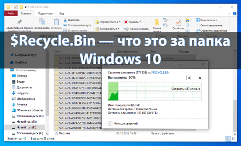Click file list scrollbar down arrow
This screenshot has height=146, width=241.
point(235,134)
